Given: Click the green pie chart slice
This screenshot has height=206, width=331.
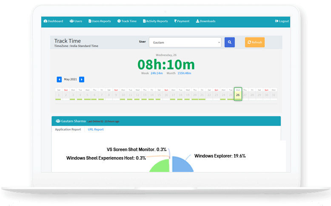Looking at the screenshot, I should pyautogui.click(x=160, y=166).
